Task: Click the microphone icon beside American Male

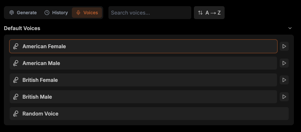Action: pyautogui.click(x=16, y=63)
